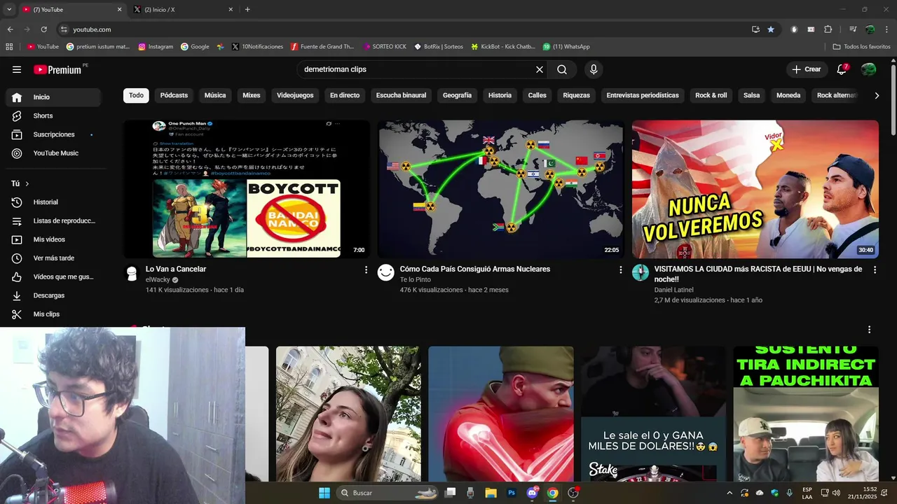
Task: Open Instagram bookmark
Action: tap(156, 47)
